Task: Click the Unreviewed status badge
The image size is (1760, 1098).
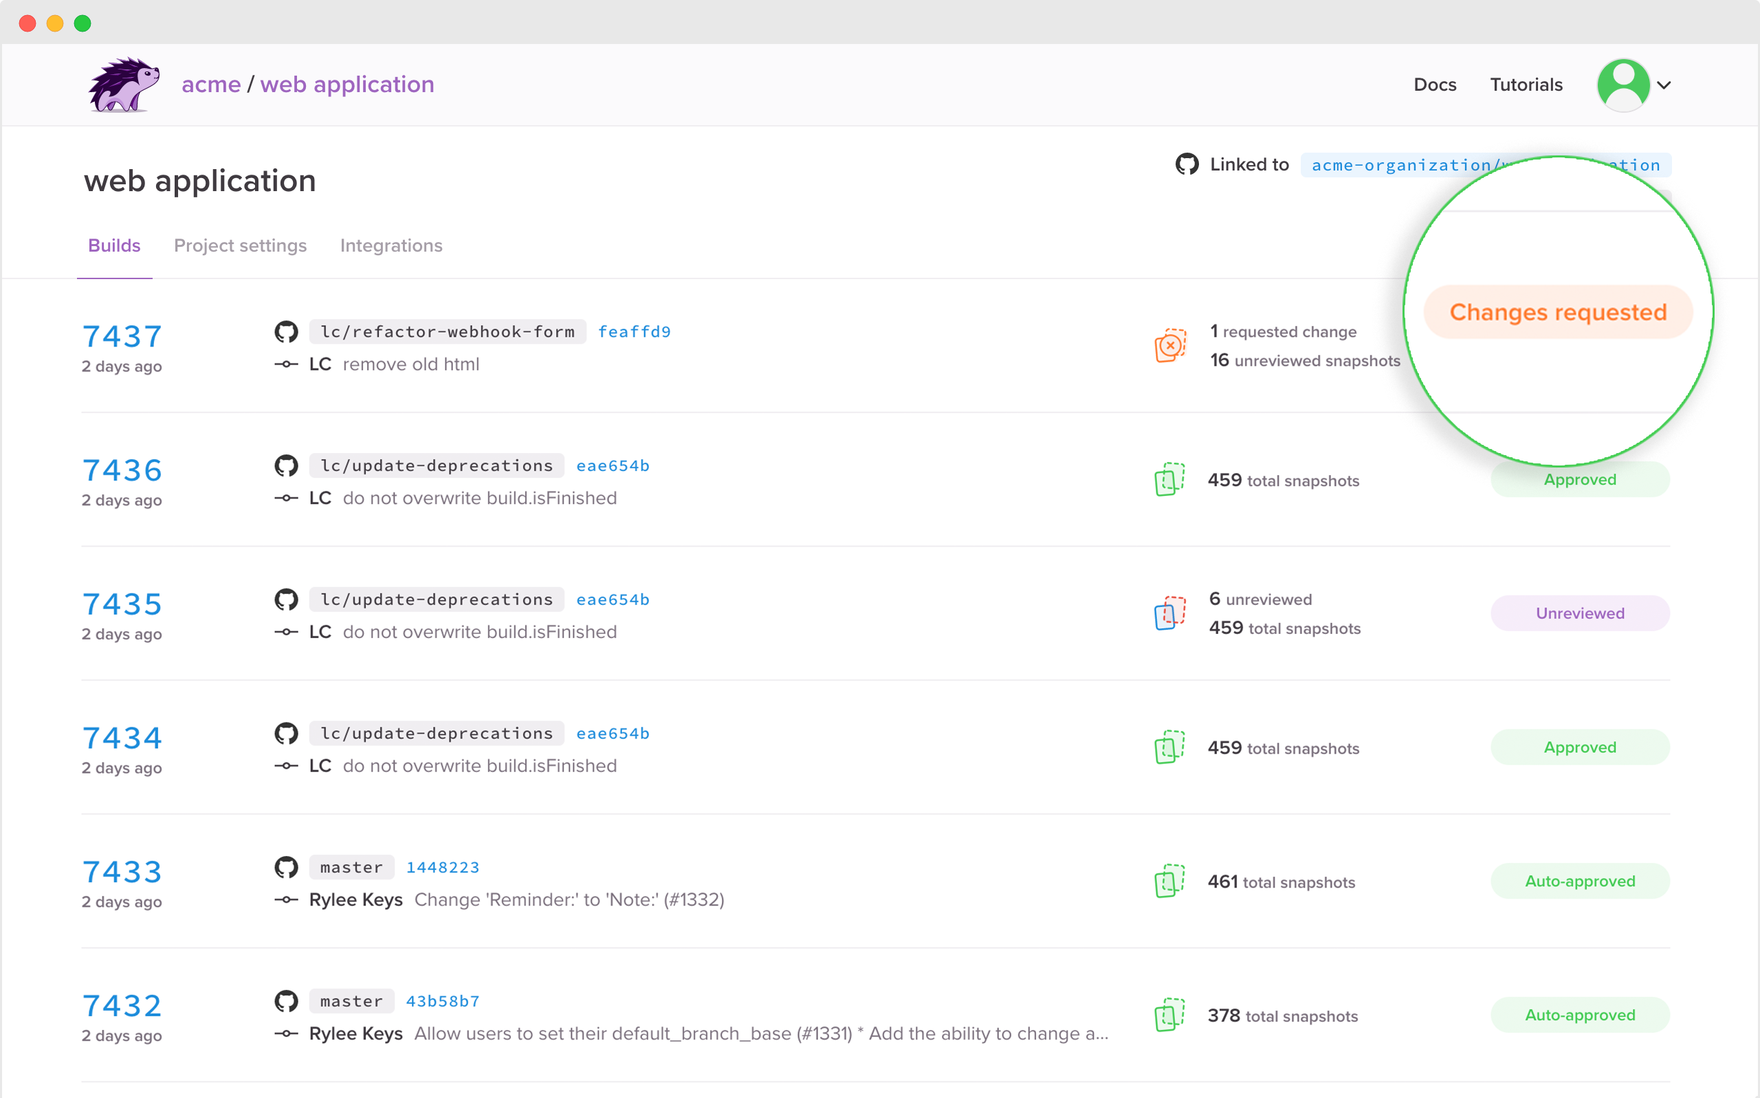Action: coord(1579,614)
